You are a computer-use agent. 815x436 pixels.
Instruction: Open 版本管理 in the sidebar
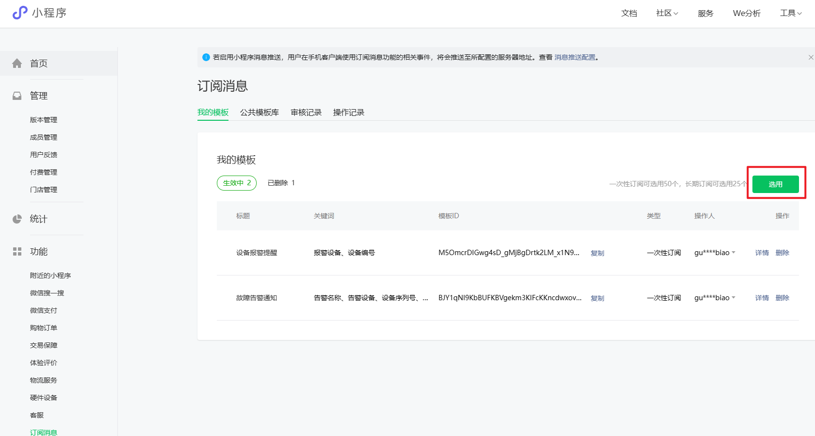(x=44, y=120)
